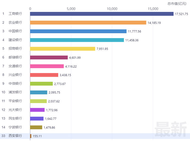Click the 总市值(亿元) axis title
The height and width of the screenshot is (141, 190).
[177, 4]
